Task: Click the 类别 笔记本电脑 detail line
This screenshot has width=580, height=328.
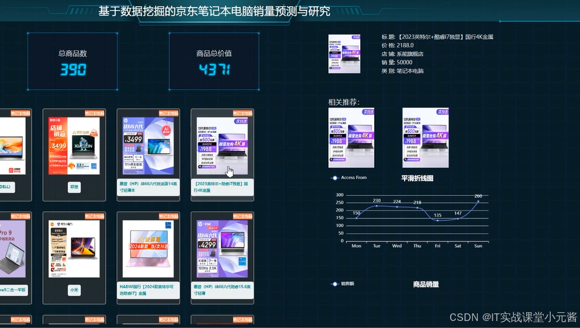Action: pos(402,71)
